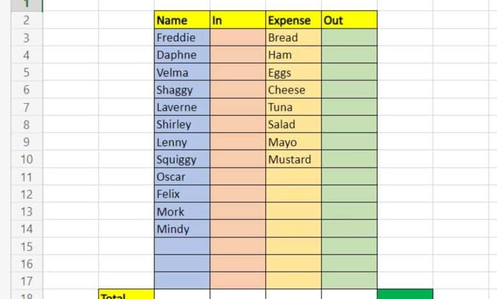Click the green Out cell beside Tuna
The width and height of the screenshot is (497, 299).
(x=349, y=107)
